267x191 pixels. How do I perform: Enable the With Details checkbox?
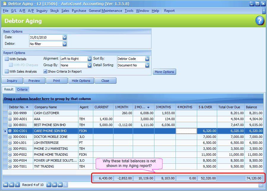click(7, 59)
